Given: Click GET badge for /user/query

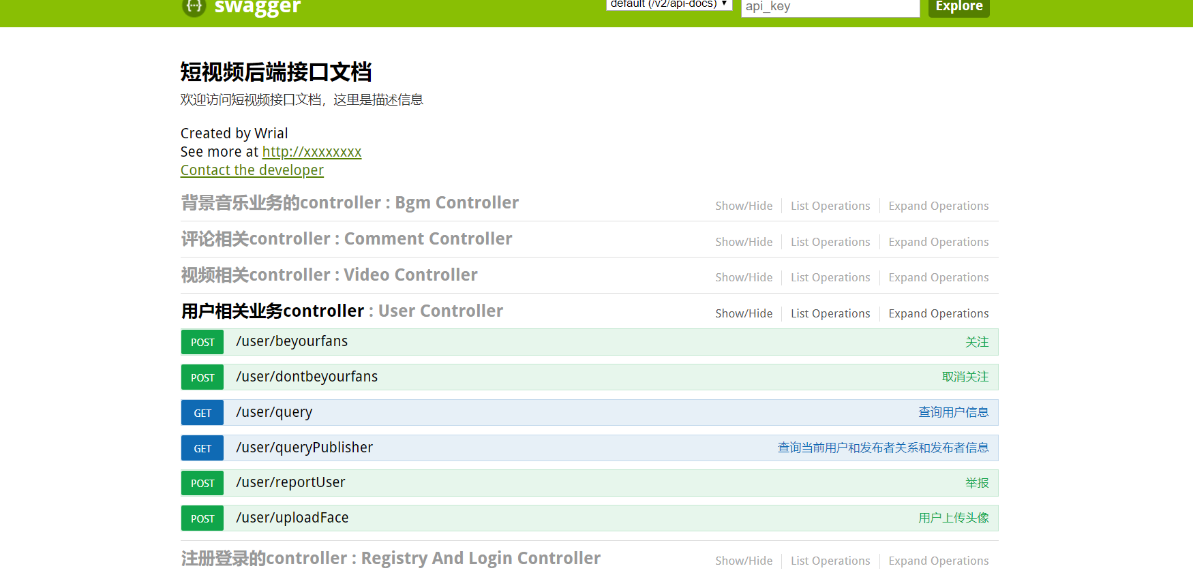Looking at the screenshot, I should 202,413.
